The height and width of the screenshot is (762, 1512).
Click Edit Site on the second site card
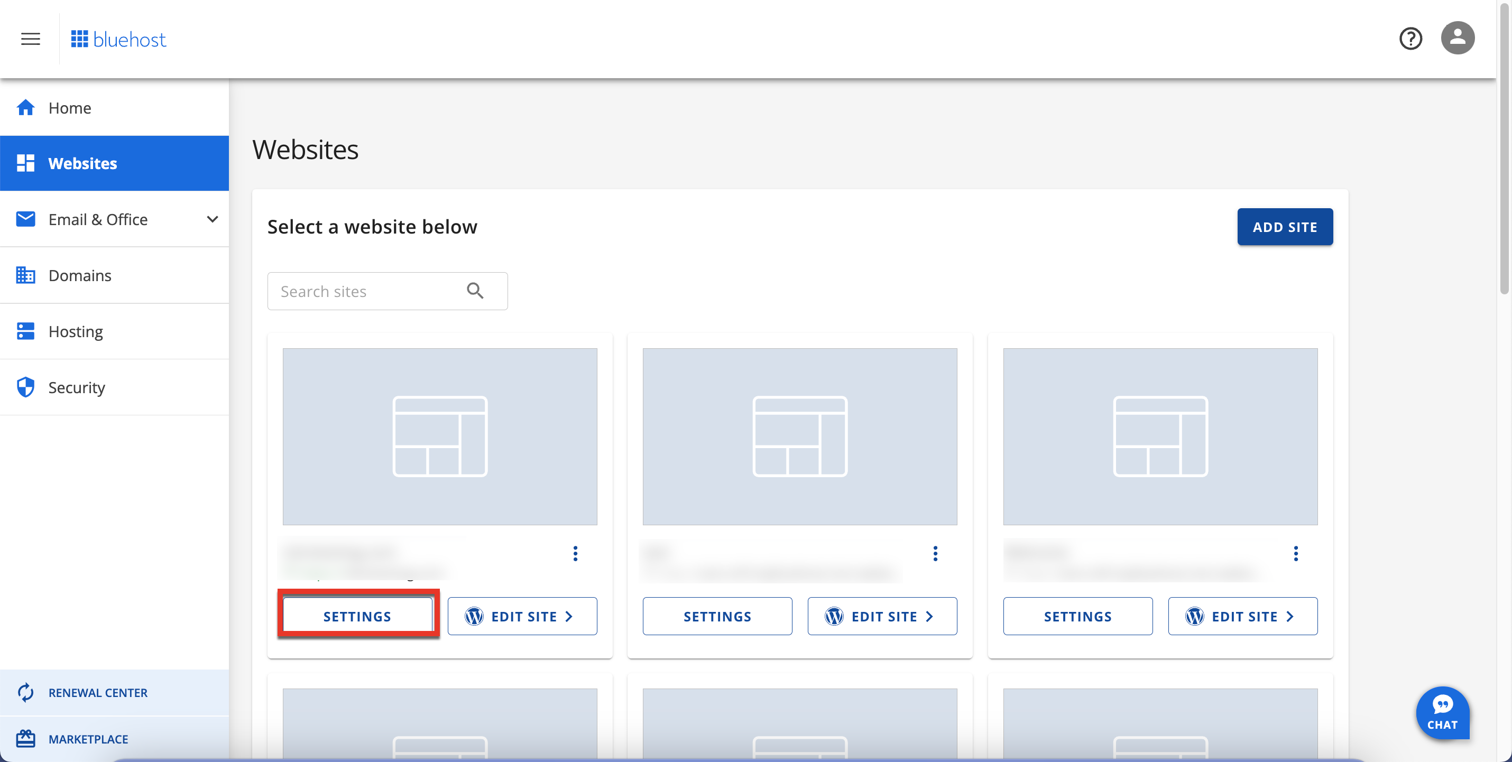[x=882, y=617]
